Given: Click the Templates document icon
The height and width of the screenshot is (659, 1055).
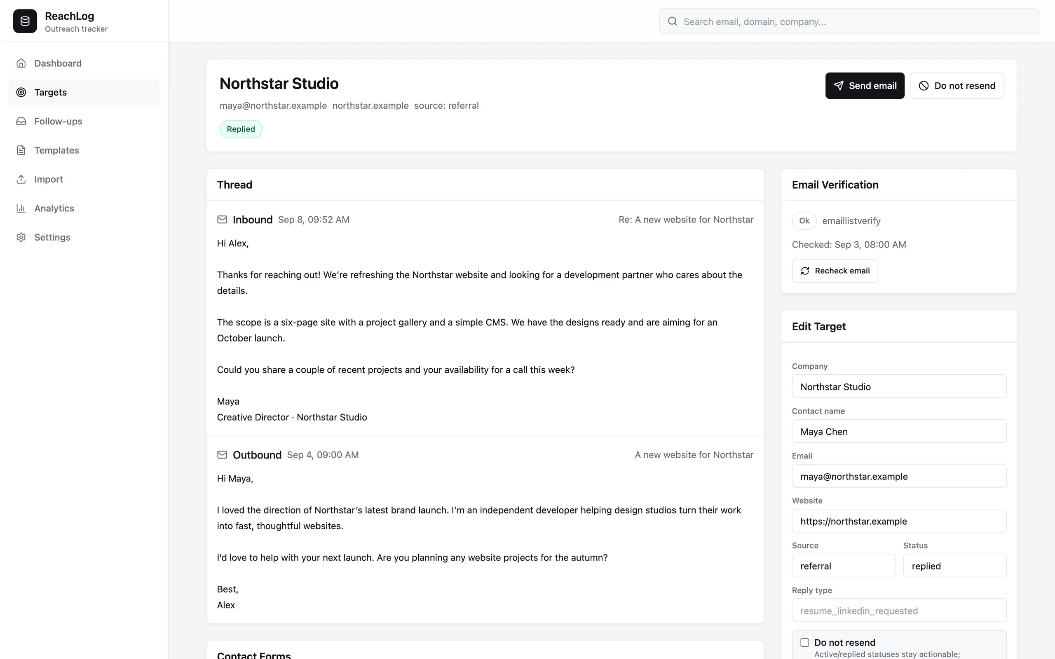Looking at the screenshot, I should [21, 150].
